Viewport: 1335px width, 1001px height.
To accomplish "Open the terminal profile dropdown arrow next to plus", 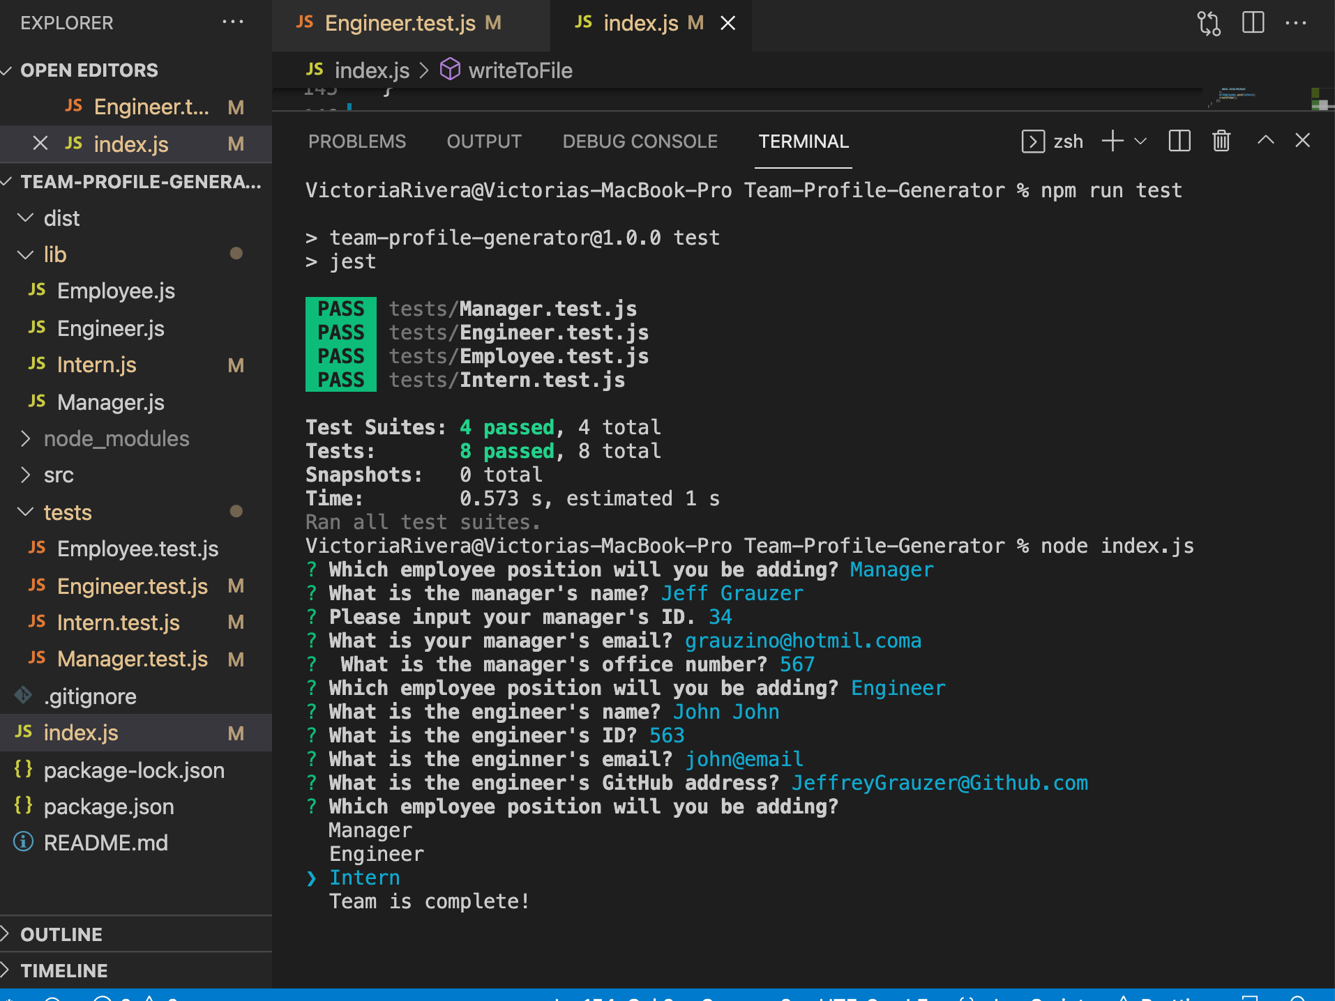I will click(1140, 141).
